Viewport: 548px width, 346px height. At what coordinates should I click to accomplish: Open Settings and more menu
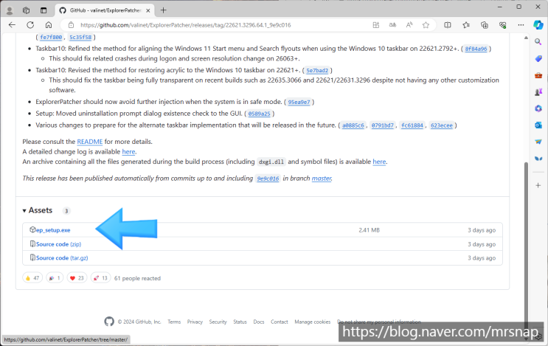tap(521, 25)
